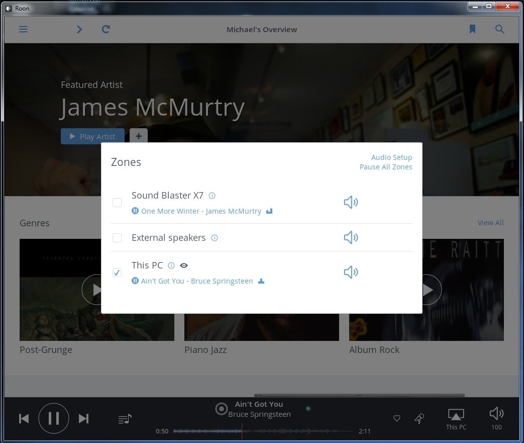Click the Album Rock genre label
The width and height of the screenshot is (524, 443).
coord(374,350)
